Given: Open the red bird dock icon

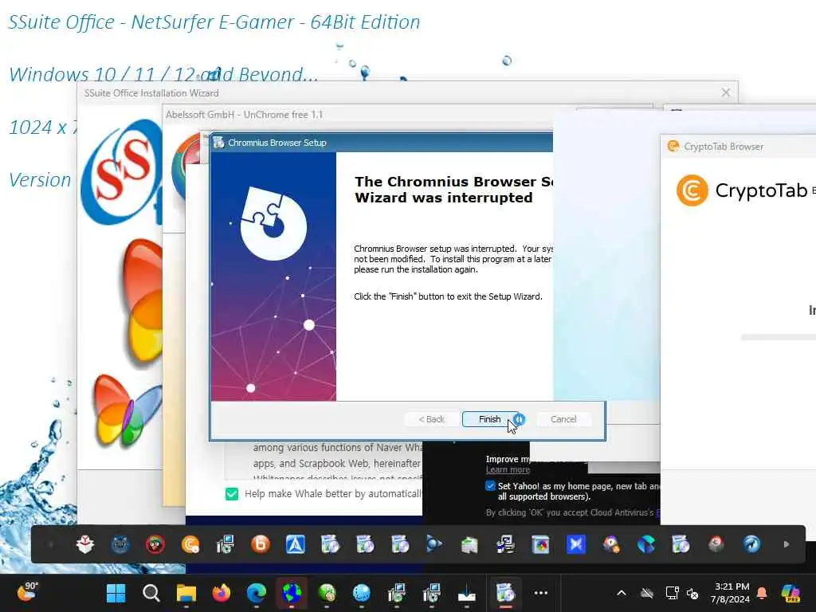Looking at the screenshot, I should click(155, 544).
